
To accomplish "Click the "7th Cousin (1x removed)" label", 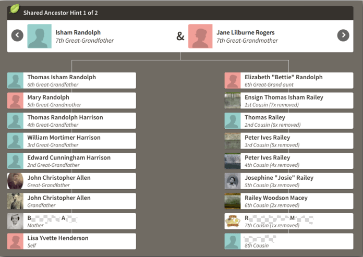I will [x=272, y=226].
